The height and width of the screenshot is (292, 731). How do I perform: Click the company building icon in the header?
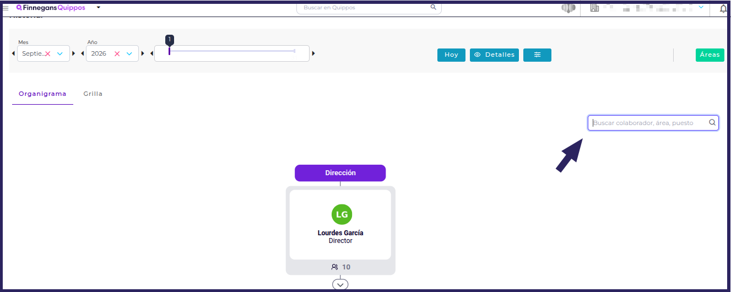tap(594, 8)
